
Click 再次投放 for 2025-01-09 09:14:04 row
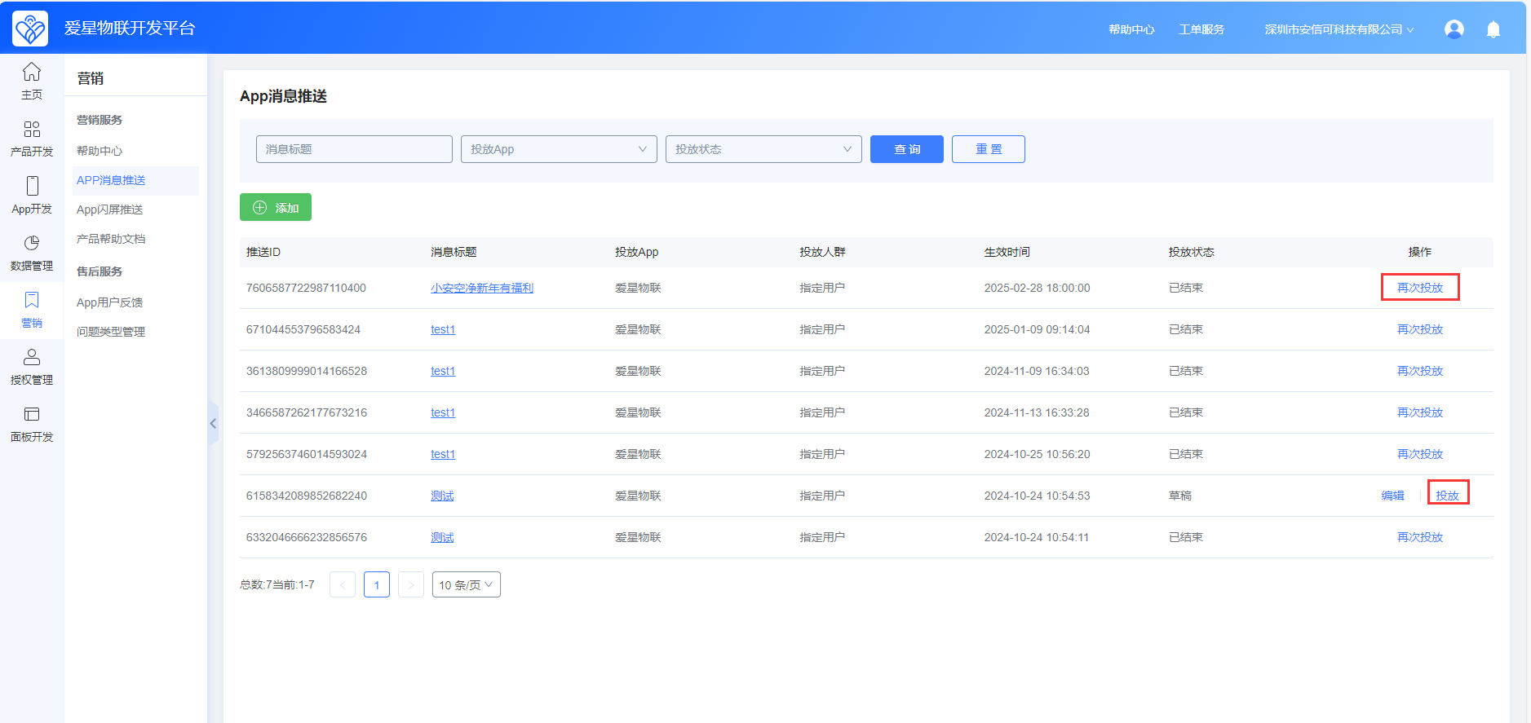tap(1420, 329)
